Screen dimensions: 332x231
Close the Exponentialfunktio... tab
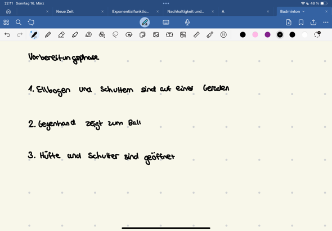pos(158,12)
